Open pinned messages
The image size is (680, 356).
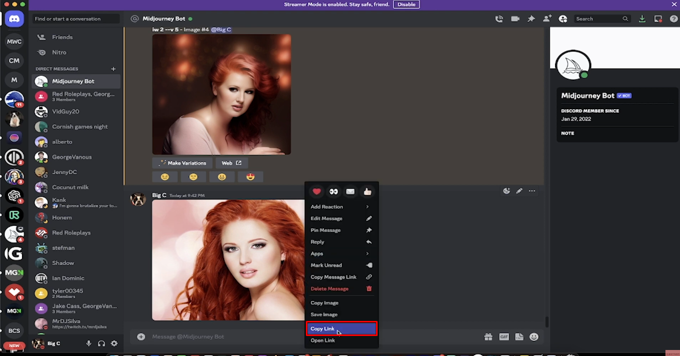tap(531, 19)
